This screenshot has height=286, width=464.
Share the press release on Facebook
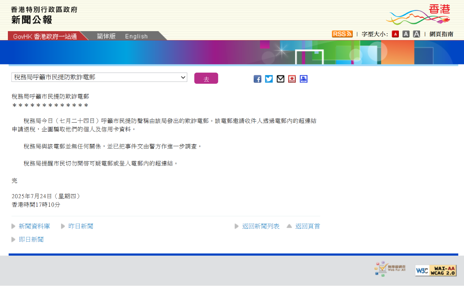pos(257,79)
